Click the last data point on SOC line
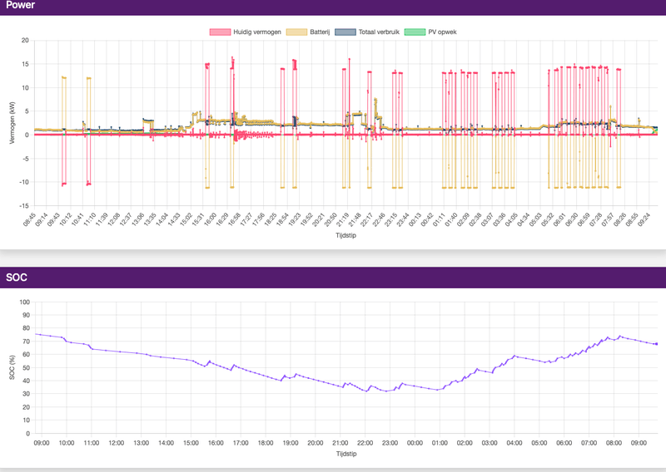666x472 pixels. pyautogui.click(x=657, y=344)
